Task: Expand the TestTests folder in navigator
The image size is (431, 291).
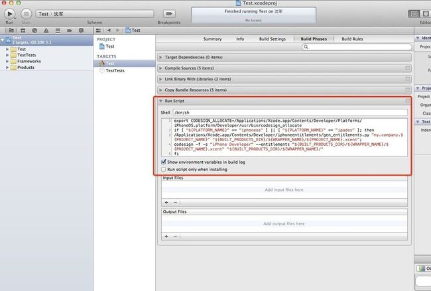Action: tap(7, 55)
